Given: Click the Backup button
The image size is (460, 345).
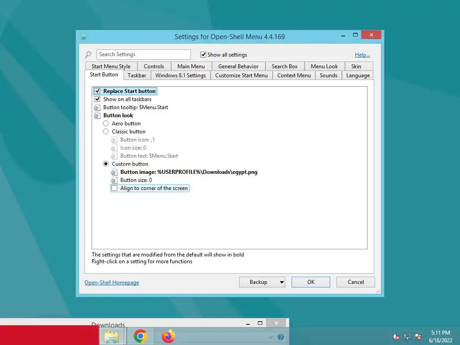Looking at the screenshot, I should click(258, 282).
